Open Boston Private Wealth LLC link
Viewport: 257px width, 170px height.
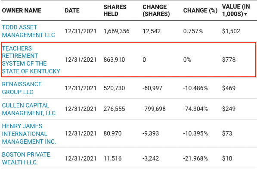pos(26,158)
